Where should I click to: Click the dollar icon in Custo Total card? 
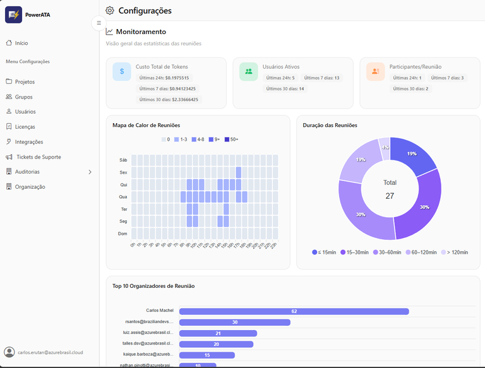point(122,71)
